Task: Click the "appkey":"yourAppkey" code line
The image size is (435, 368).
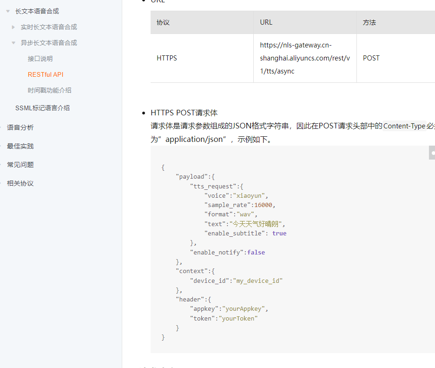Action: pyautogui.click(x=229, y=309)
